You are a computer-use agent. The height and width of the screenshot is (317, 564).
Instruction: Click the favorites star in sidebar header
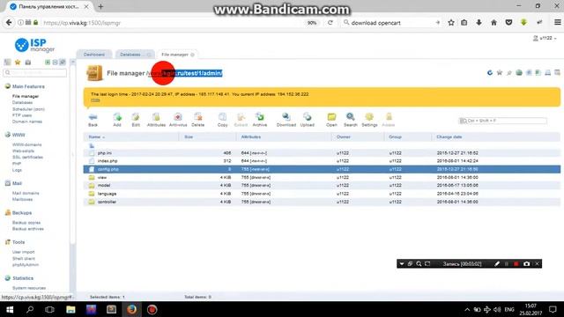(18, 63)
